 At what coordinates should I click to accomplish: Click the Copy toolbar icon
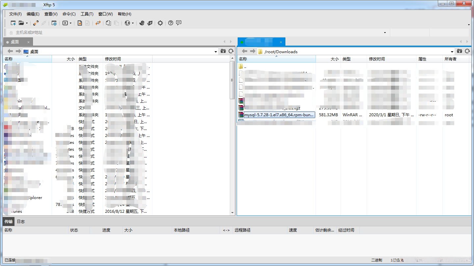point(108,23)
